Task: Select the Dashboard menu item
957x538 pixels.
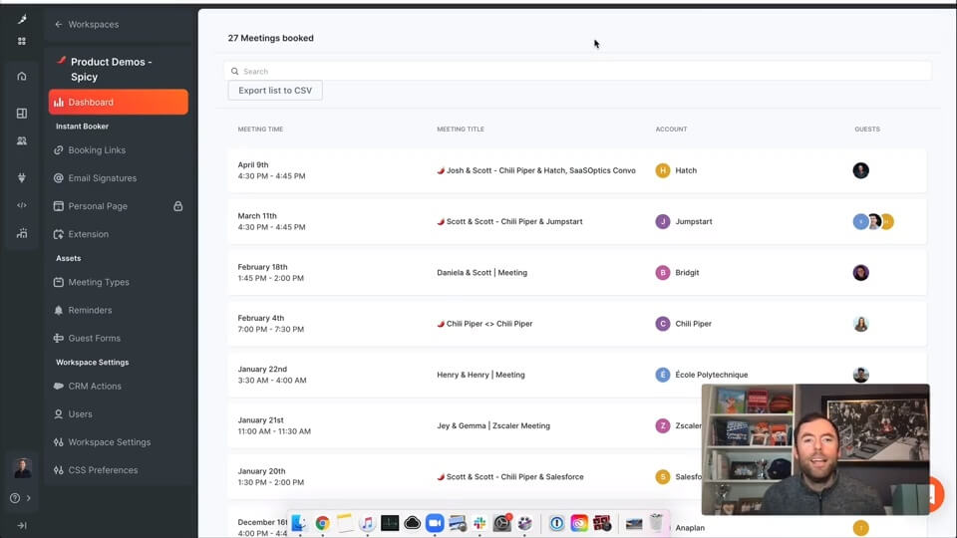Action: [x=119, y=102]
